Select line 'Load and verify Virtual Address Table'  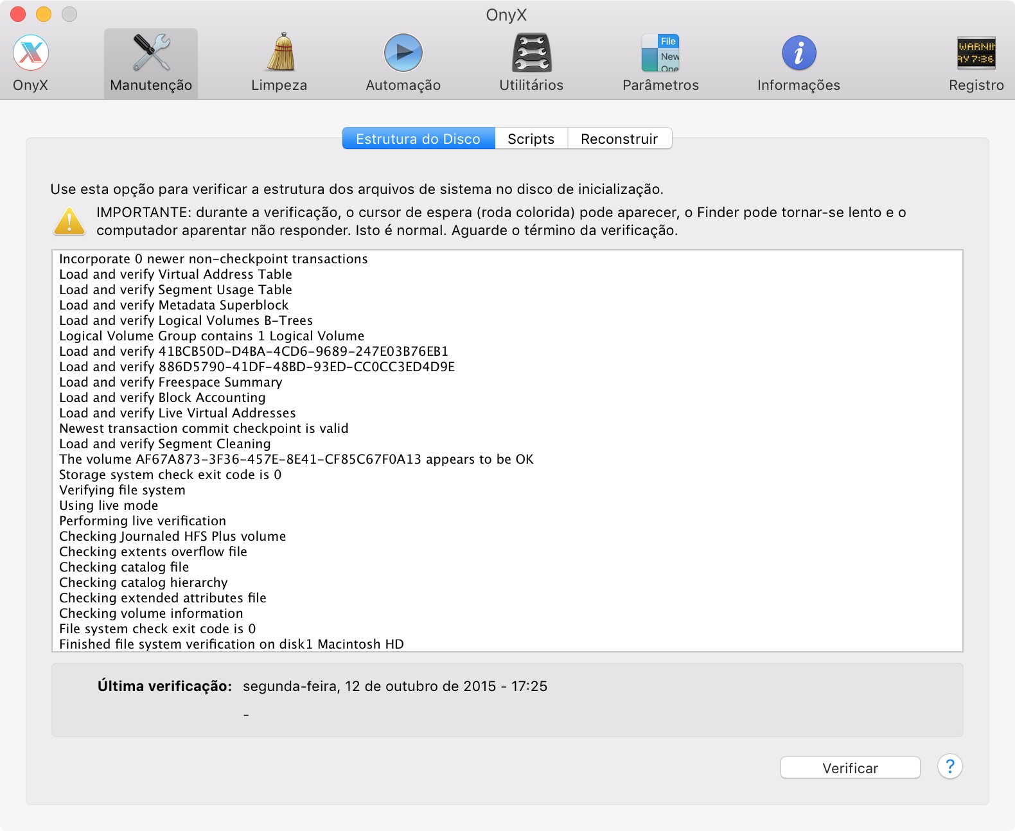pos(175,274)
